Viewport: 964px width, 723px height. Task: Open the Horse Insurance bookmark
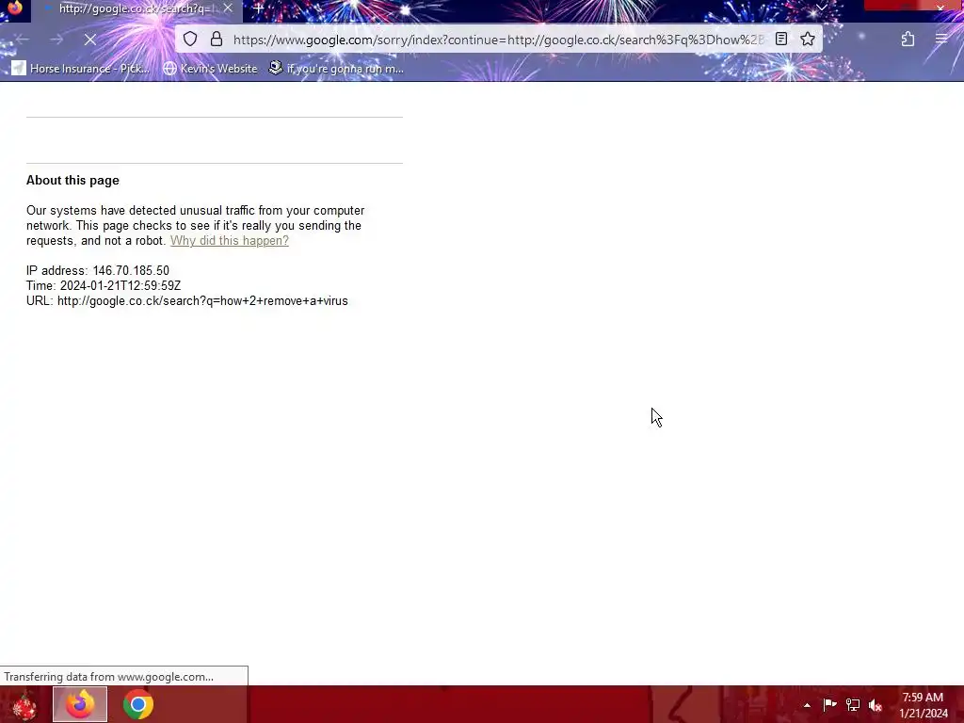81,68
